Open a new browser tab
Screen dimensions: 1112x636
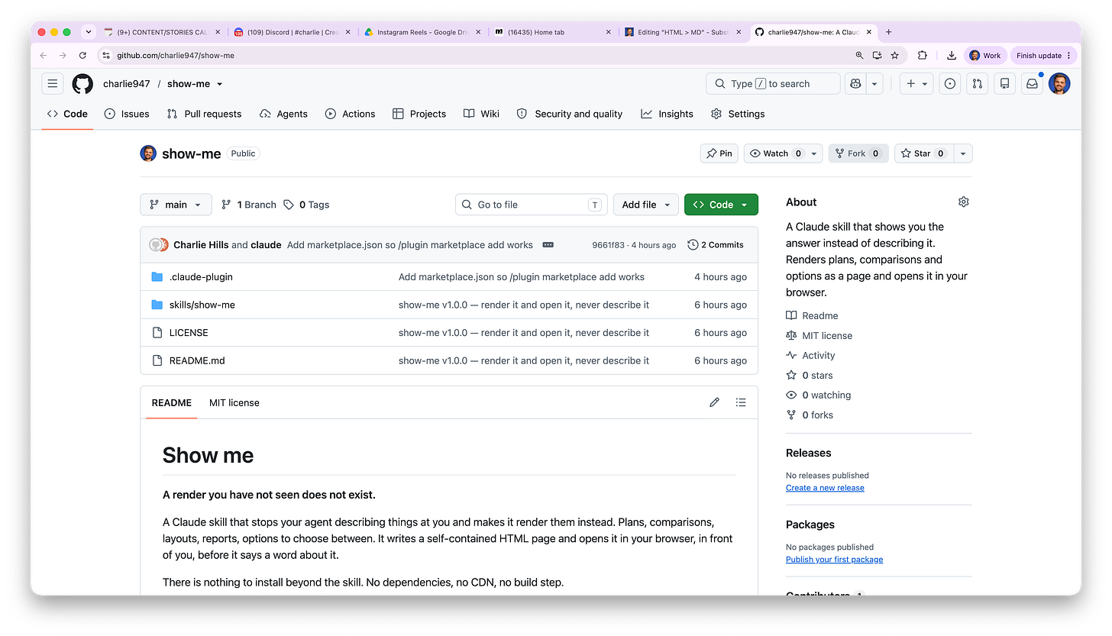tap(888, 32)
